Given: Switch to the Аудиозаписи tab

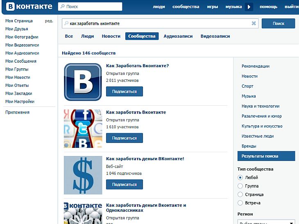Looking at the screenshot, I should [x=178, y=36].
